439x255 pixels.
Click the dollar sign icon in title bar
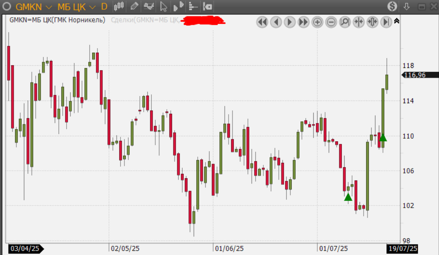(392, 7)
